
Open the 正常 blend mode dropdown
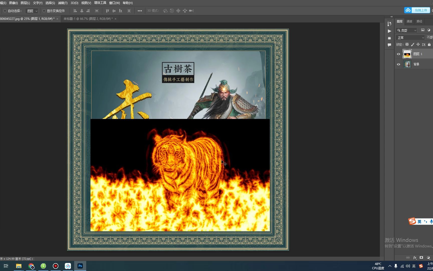tap(410, 38)
